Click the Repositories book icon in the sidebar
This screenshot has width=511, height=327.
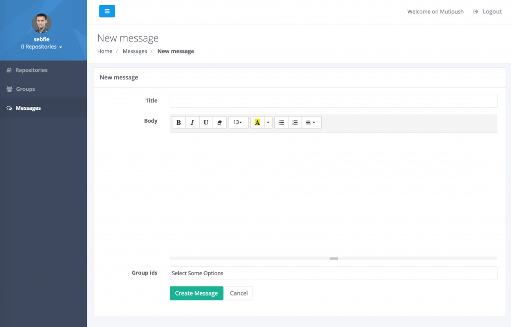coord(9,70)
